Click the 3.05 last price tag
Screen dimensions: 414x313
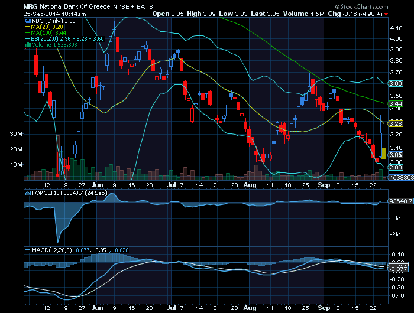[396, 155]
